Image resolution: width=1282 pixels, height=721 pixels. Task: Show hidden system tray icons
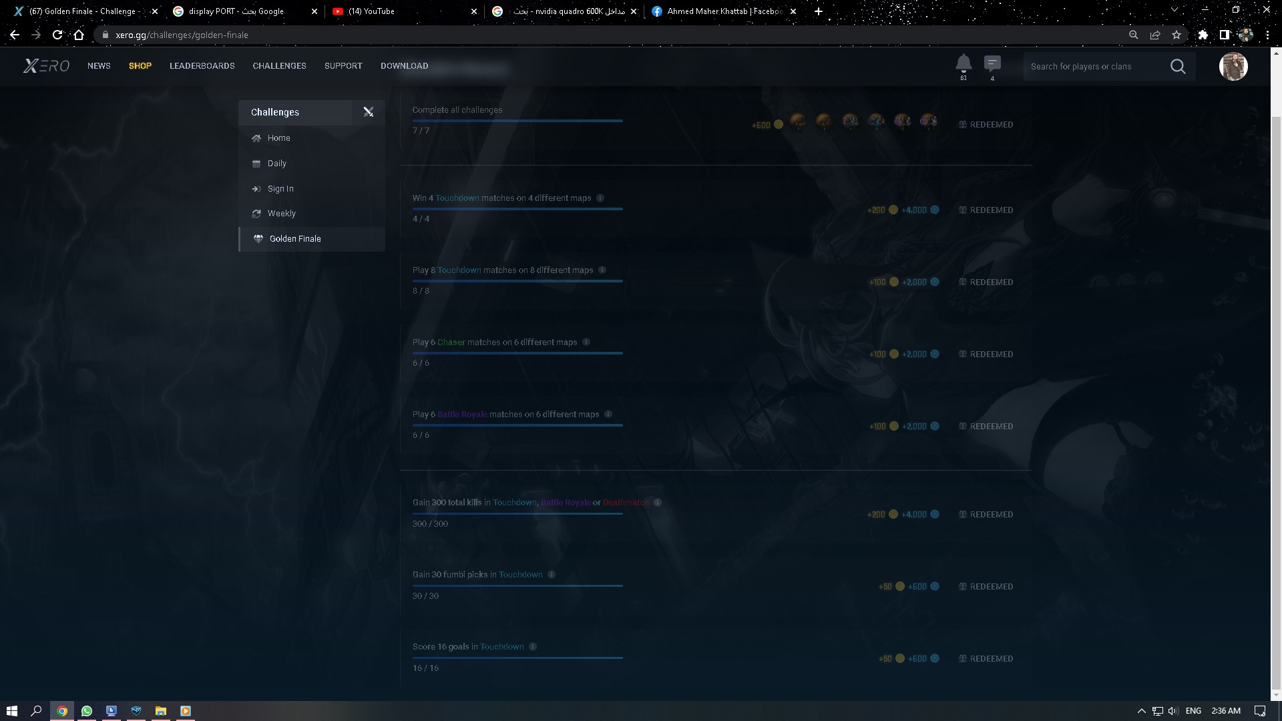[x=1141, y=711]
